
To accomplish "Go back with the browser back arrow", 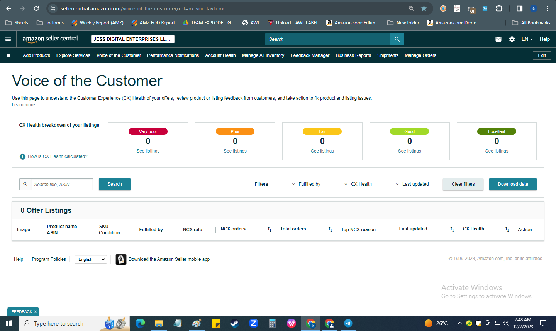I will [x=8, y=8].
